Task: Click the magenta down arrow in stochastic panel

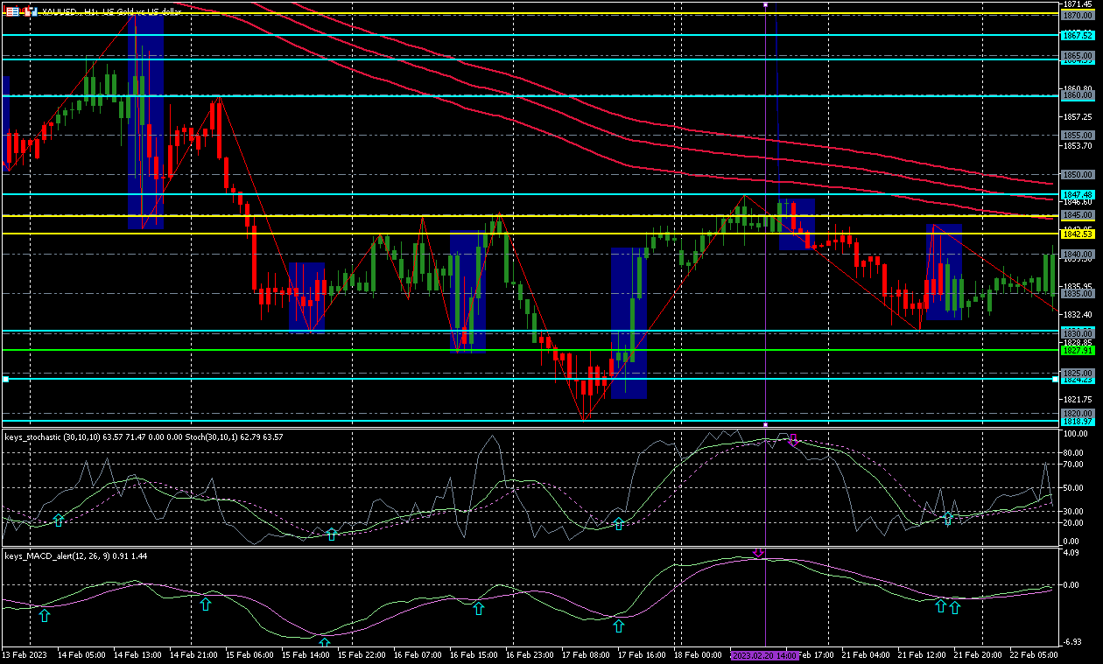Action: pos(793,440)
